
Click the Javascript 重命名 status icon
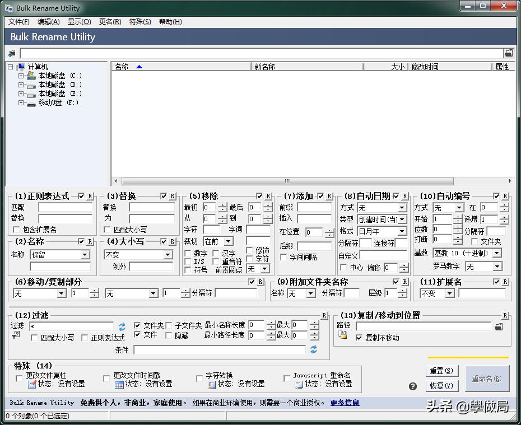click(x=299, y=384)
